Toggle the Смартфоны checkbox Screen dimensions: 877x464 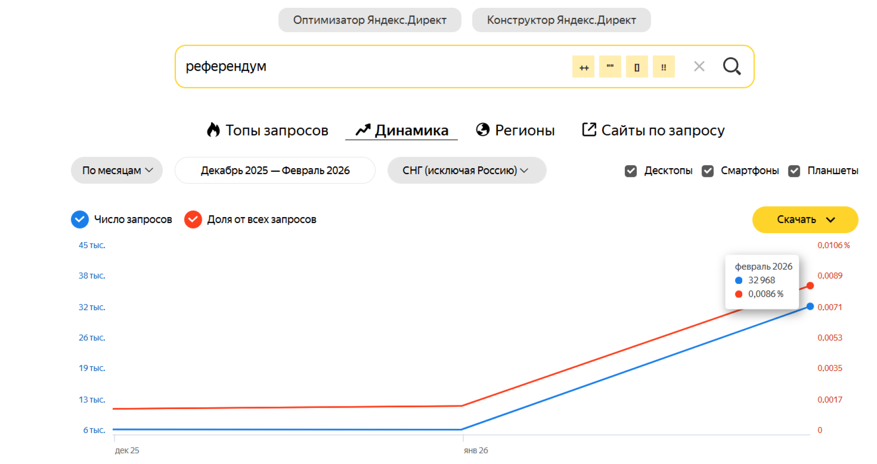pyautogui.click(x=708, y=171)
